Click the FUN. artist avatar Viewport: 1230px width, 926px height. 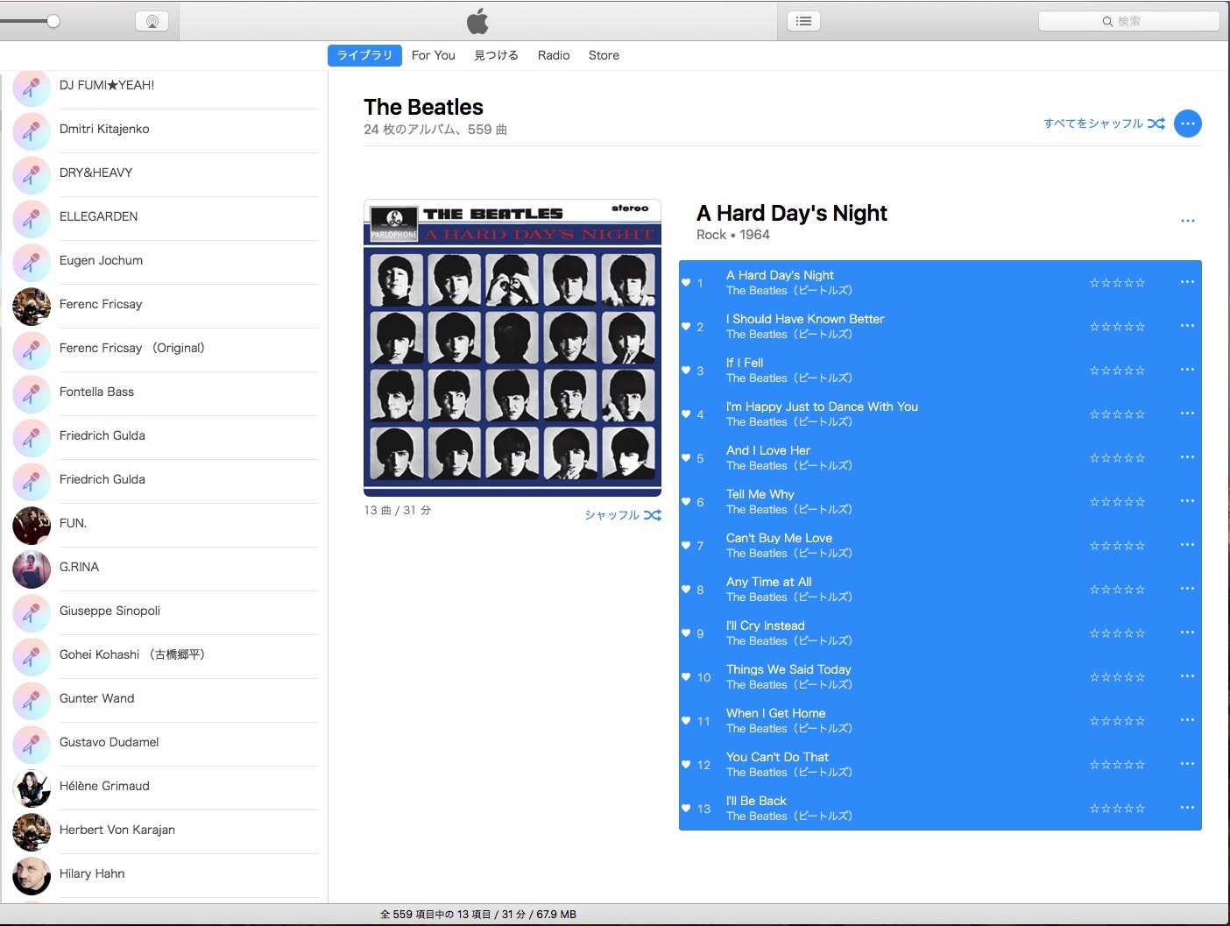[32, 525]
